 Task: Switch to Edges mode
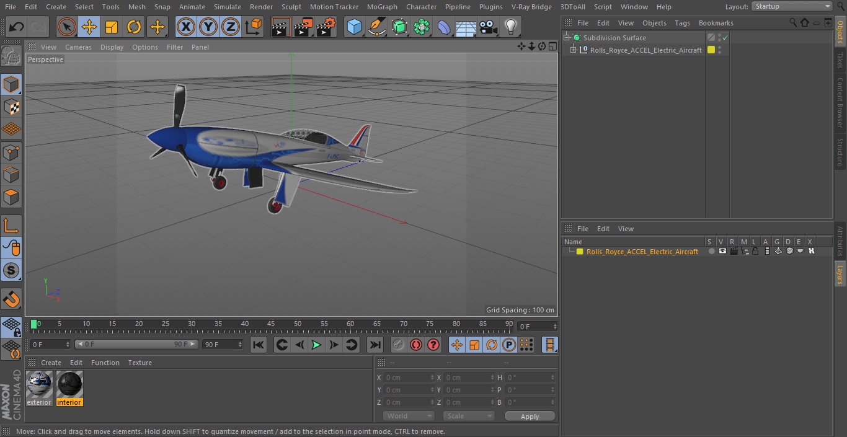pyautogui.click(x=11, y=175)
